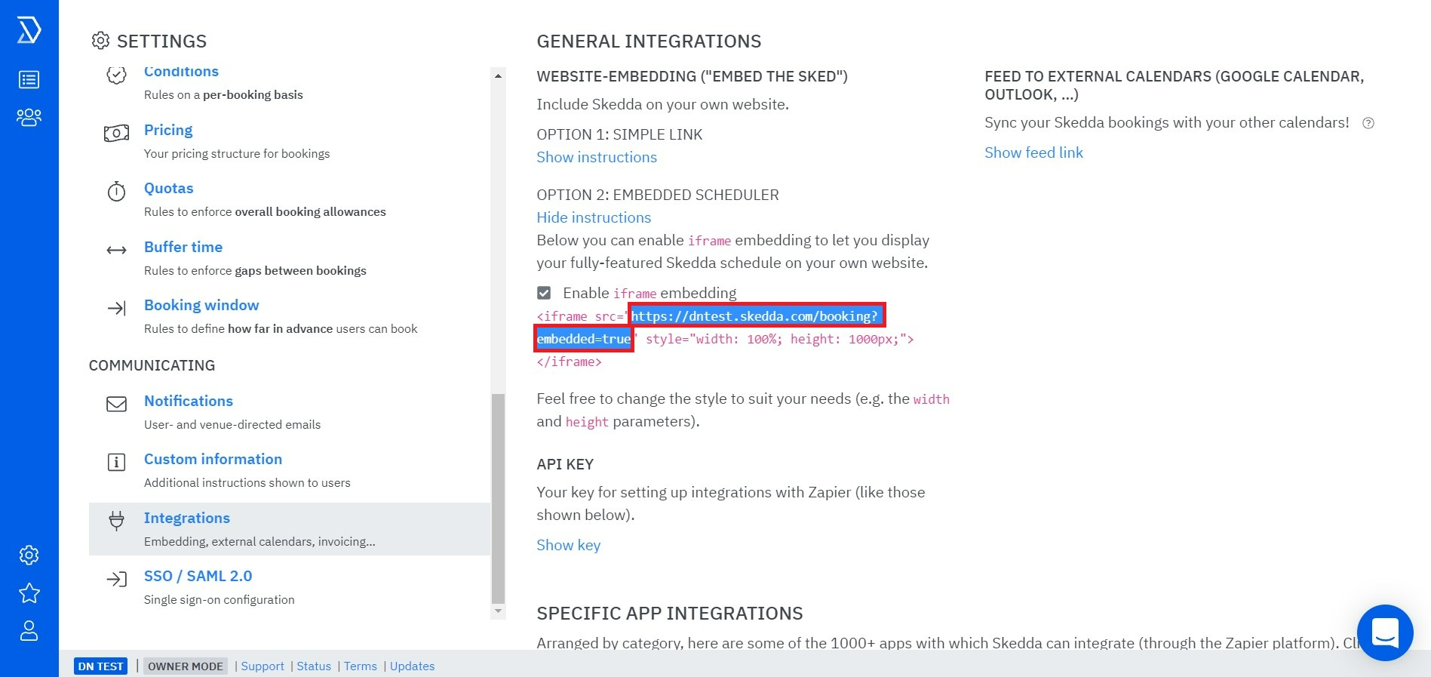
Task: Open the Booking window settings page
Action: [201, 305]
